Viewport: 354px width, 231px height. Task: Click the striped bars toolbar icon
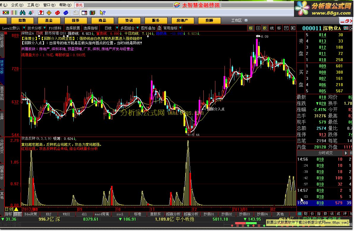(x=14, y=13)
